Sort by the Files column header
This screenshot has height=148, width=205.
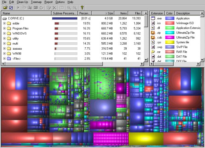coord(135,13)
